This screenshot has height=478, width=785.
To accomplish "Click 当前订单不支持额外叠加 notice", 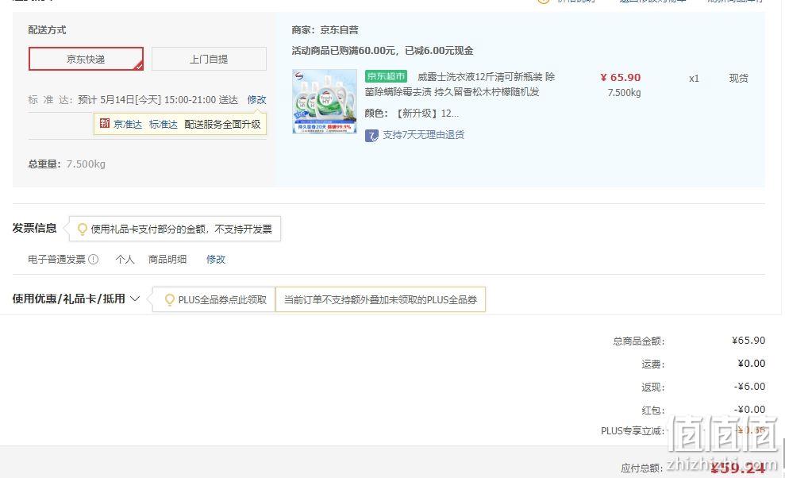I will point(380,299).
